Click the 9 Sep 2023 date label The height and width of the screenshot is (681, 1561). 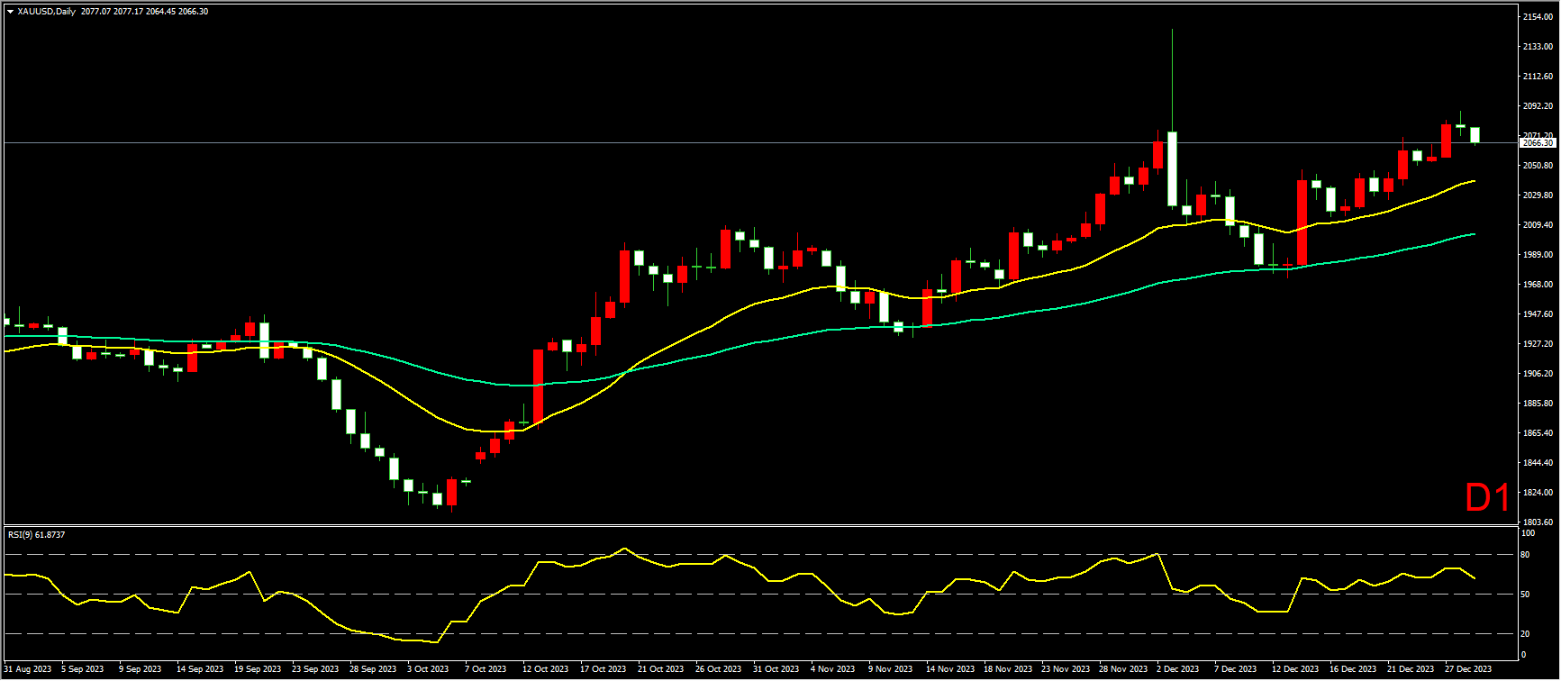[x=140, y=669]
